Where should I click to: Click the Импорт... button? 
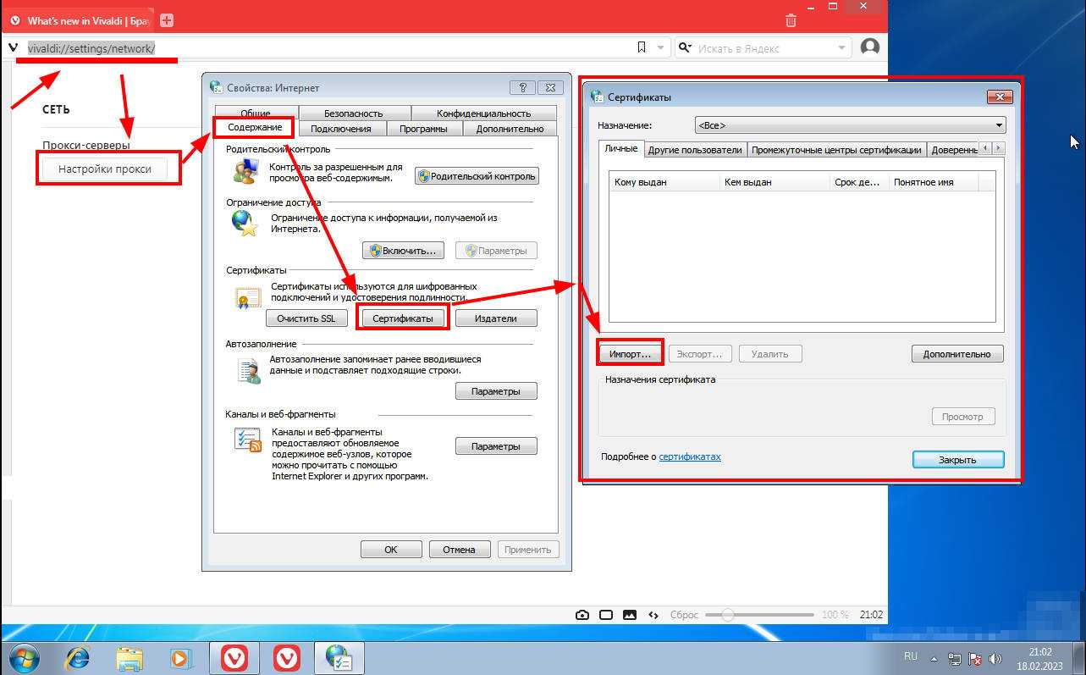coord(630,353)
